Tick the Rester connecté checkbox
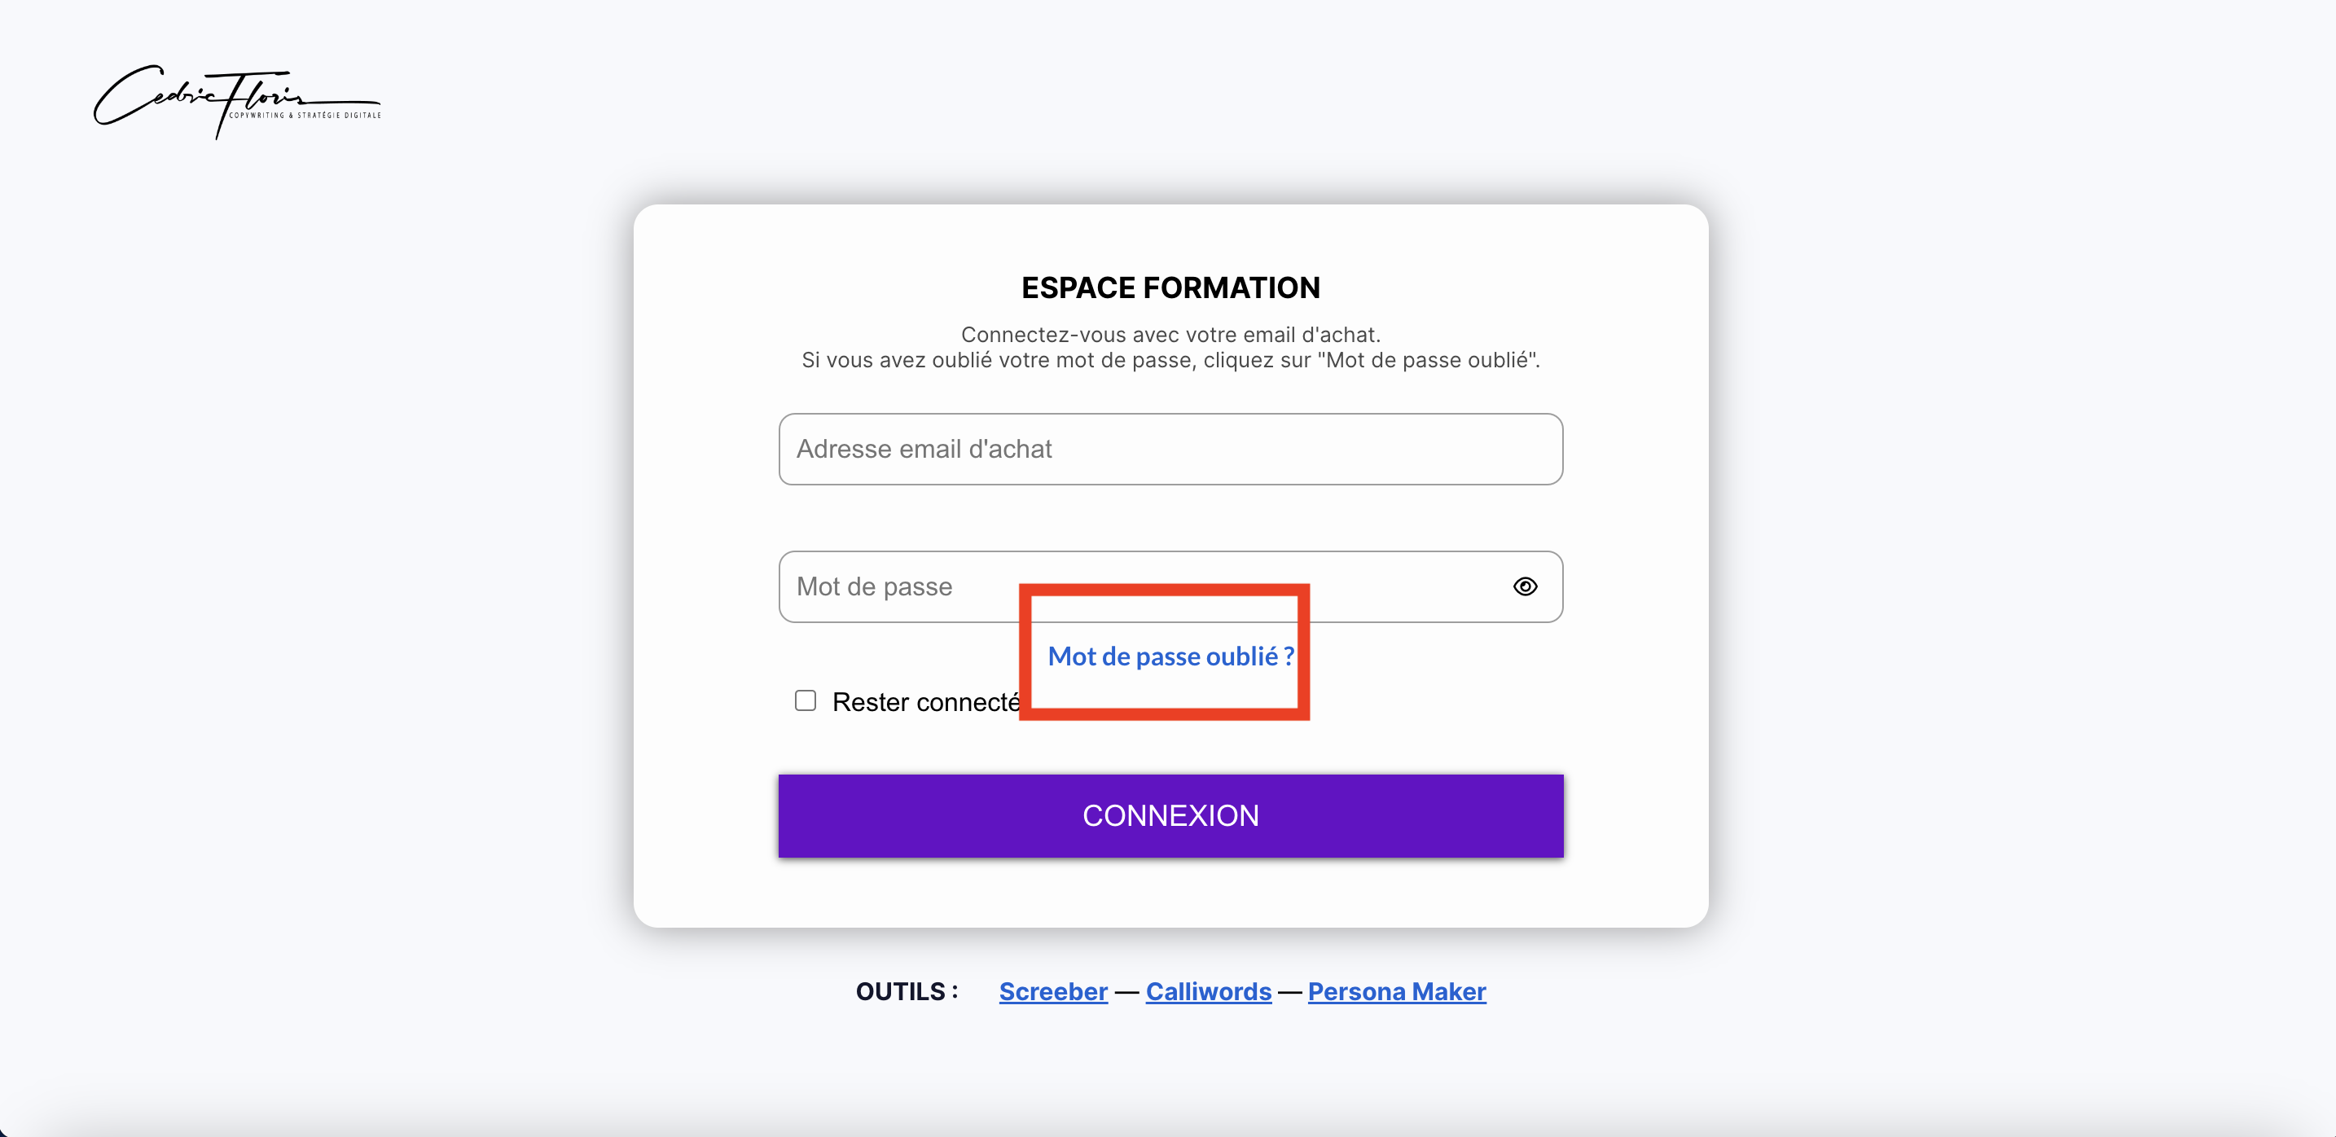 click(x=806, y=701)
